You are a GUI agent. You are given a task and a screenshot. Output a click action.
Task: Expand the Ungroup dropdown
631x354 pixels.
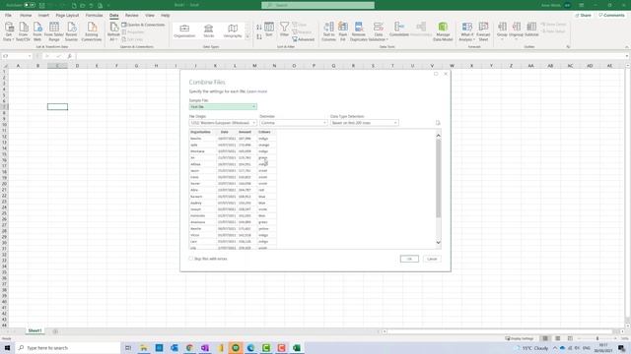517,39
